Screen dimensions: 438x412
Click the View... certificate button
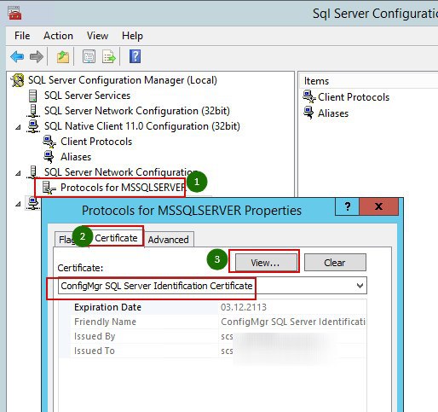[x=265, y=263]
